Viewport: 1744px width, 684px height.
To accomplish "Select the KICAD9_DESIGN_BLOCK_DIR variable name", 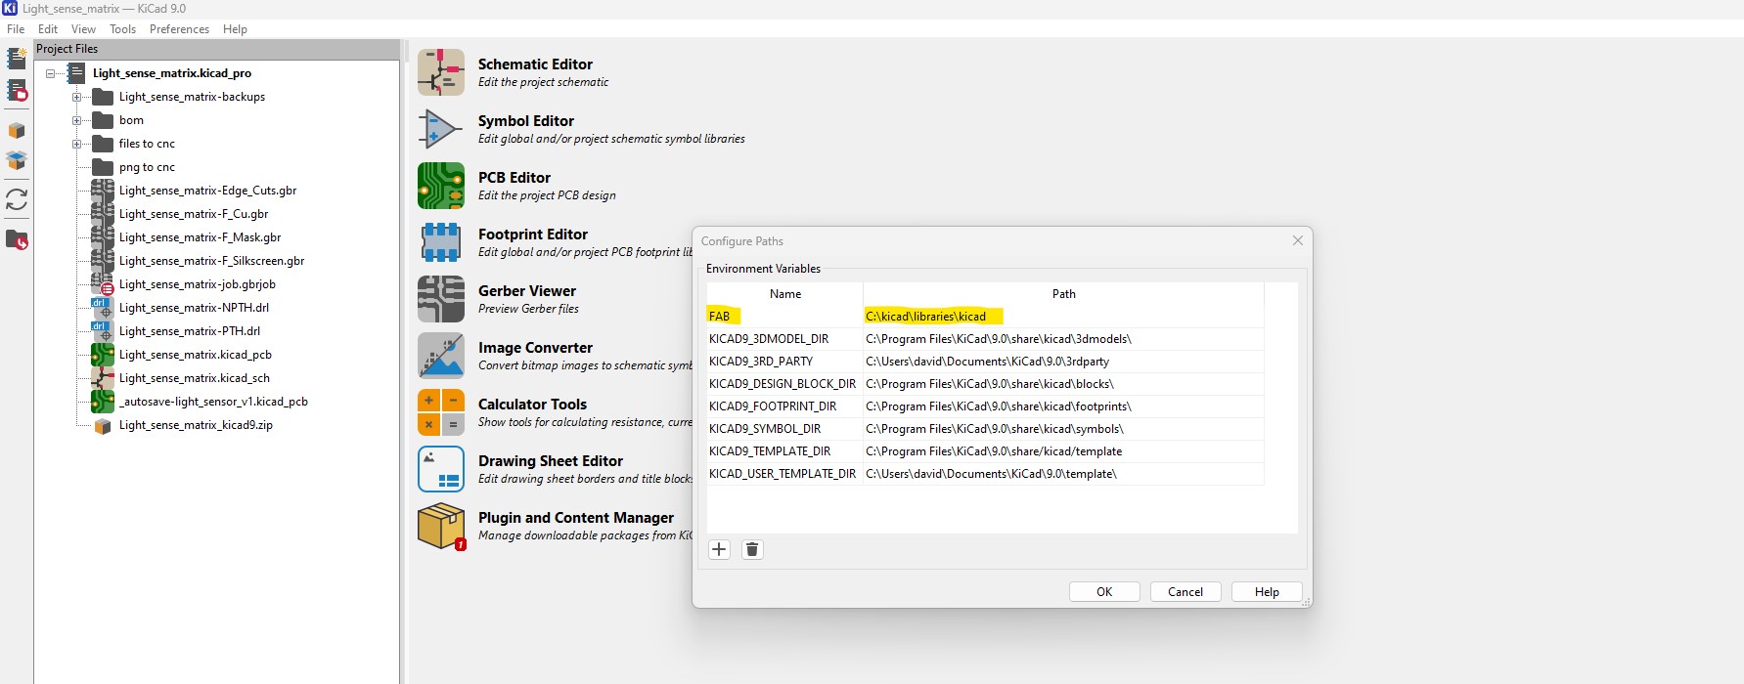I will (784, 383).
